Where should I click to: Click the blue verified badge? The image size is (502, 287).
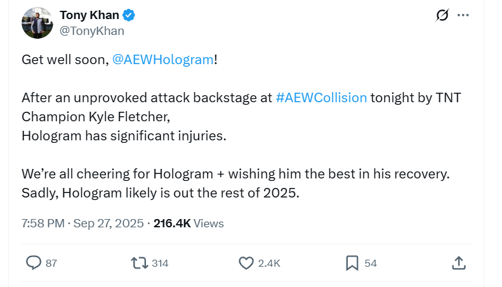pos(128,15)
